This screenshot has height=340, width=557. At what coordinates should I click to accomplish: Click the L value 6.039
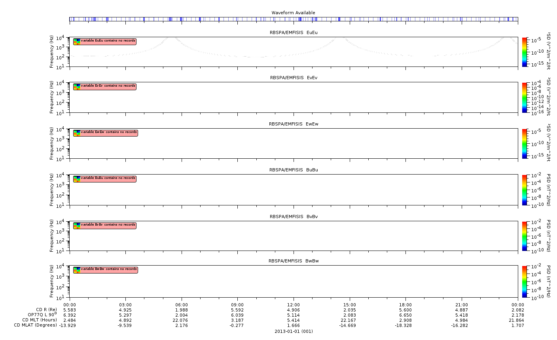[237, 315]
